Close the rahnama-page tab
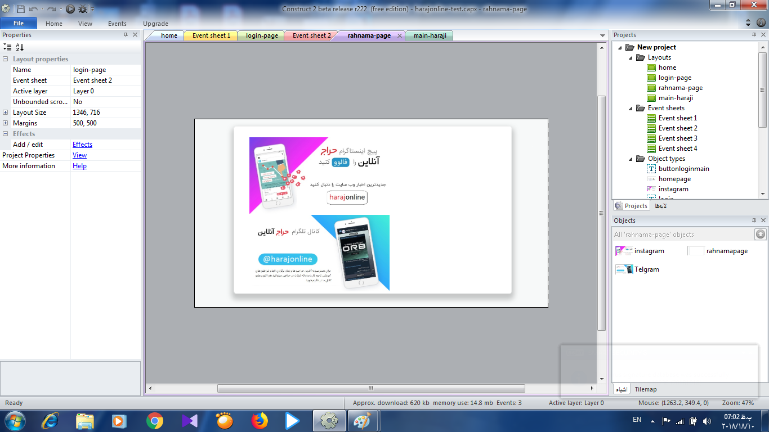The width and height of the screenshot is (769, 432). pos(400,35)
